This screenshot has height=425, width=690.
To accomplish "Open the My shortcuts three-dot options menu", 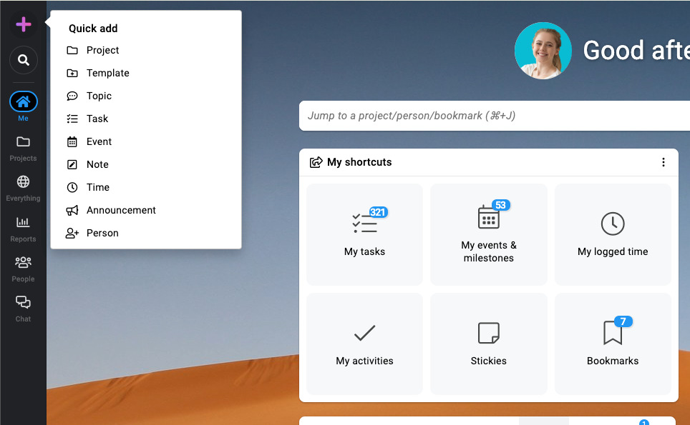I will pos(664,162).
